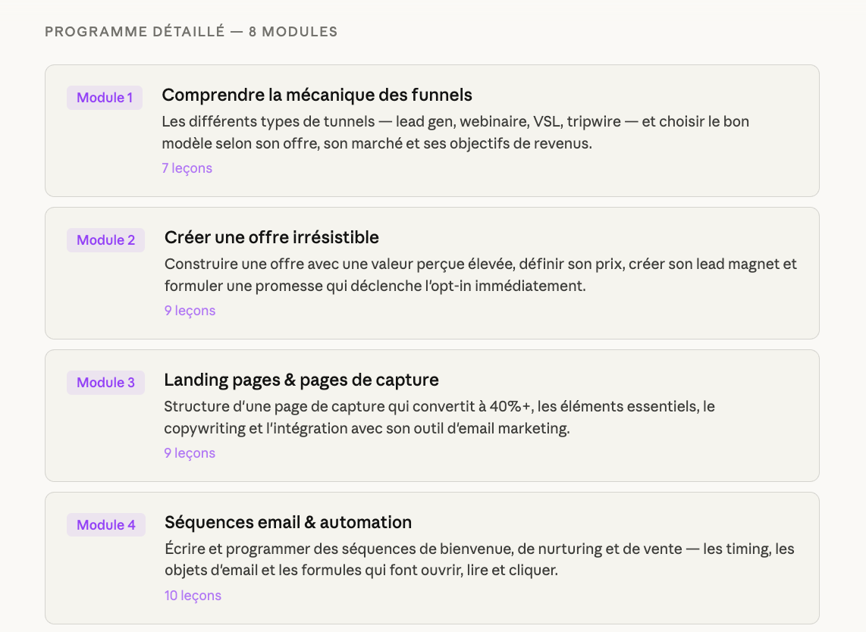The height and width of the screenshot is (632, 866).
Task: Click the Module 3 description about copywriting
Action: [440, 418]
